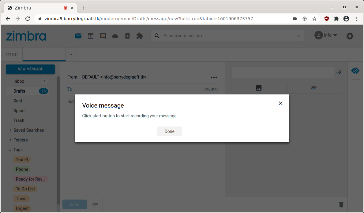
Task: Select the Travel tag
Action: [22, 198]
